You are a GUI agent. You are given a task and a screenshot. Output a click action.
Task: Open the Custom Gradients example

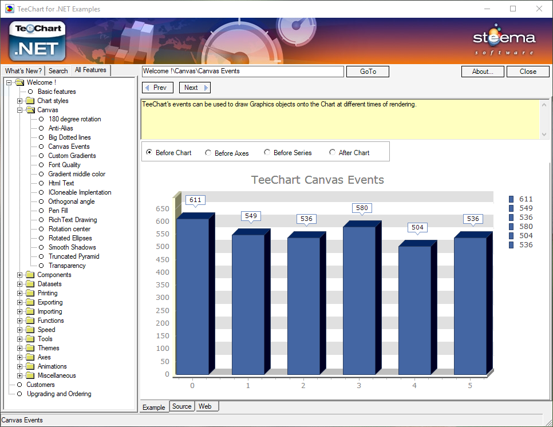pyautogui.click(x=72, y=156)
